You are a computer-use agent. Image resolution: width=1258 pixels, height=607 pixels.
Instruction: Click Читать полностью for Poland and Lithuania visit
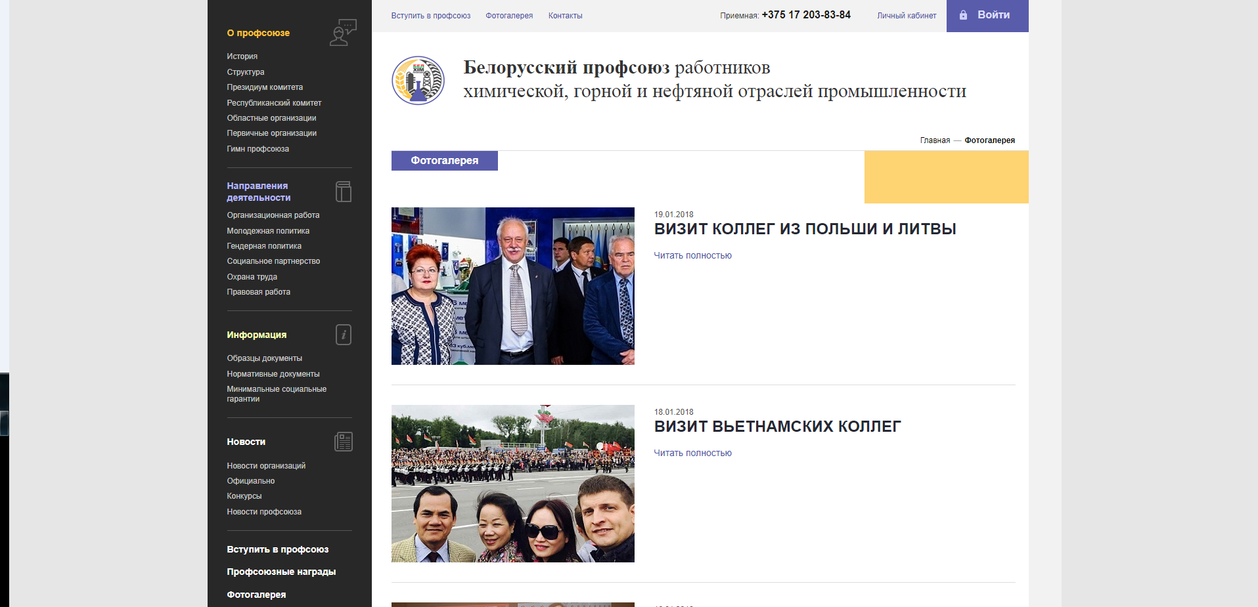(693, 256)
